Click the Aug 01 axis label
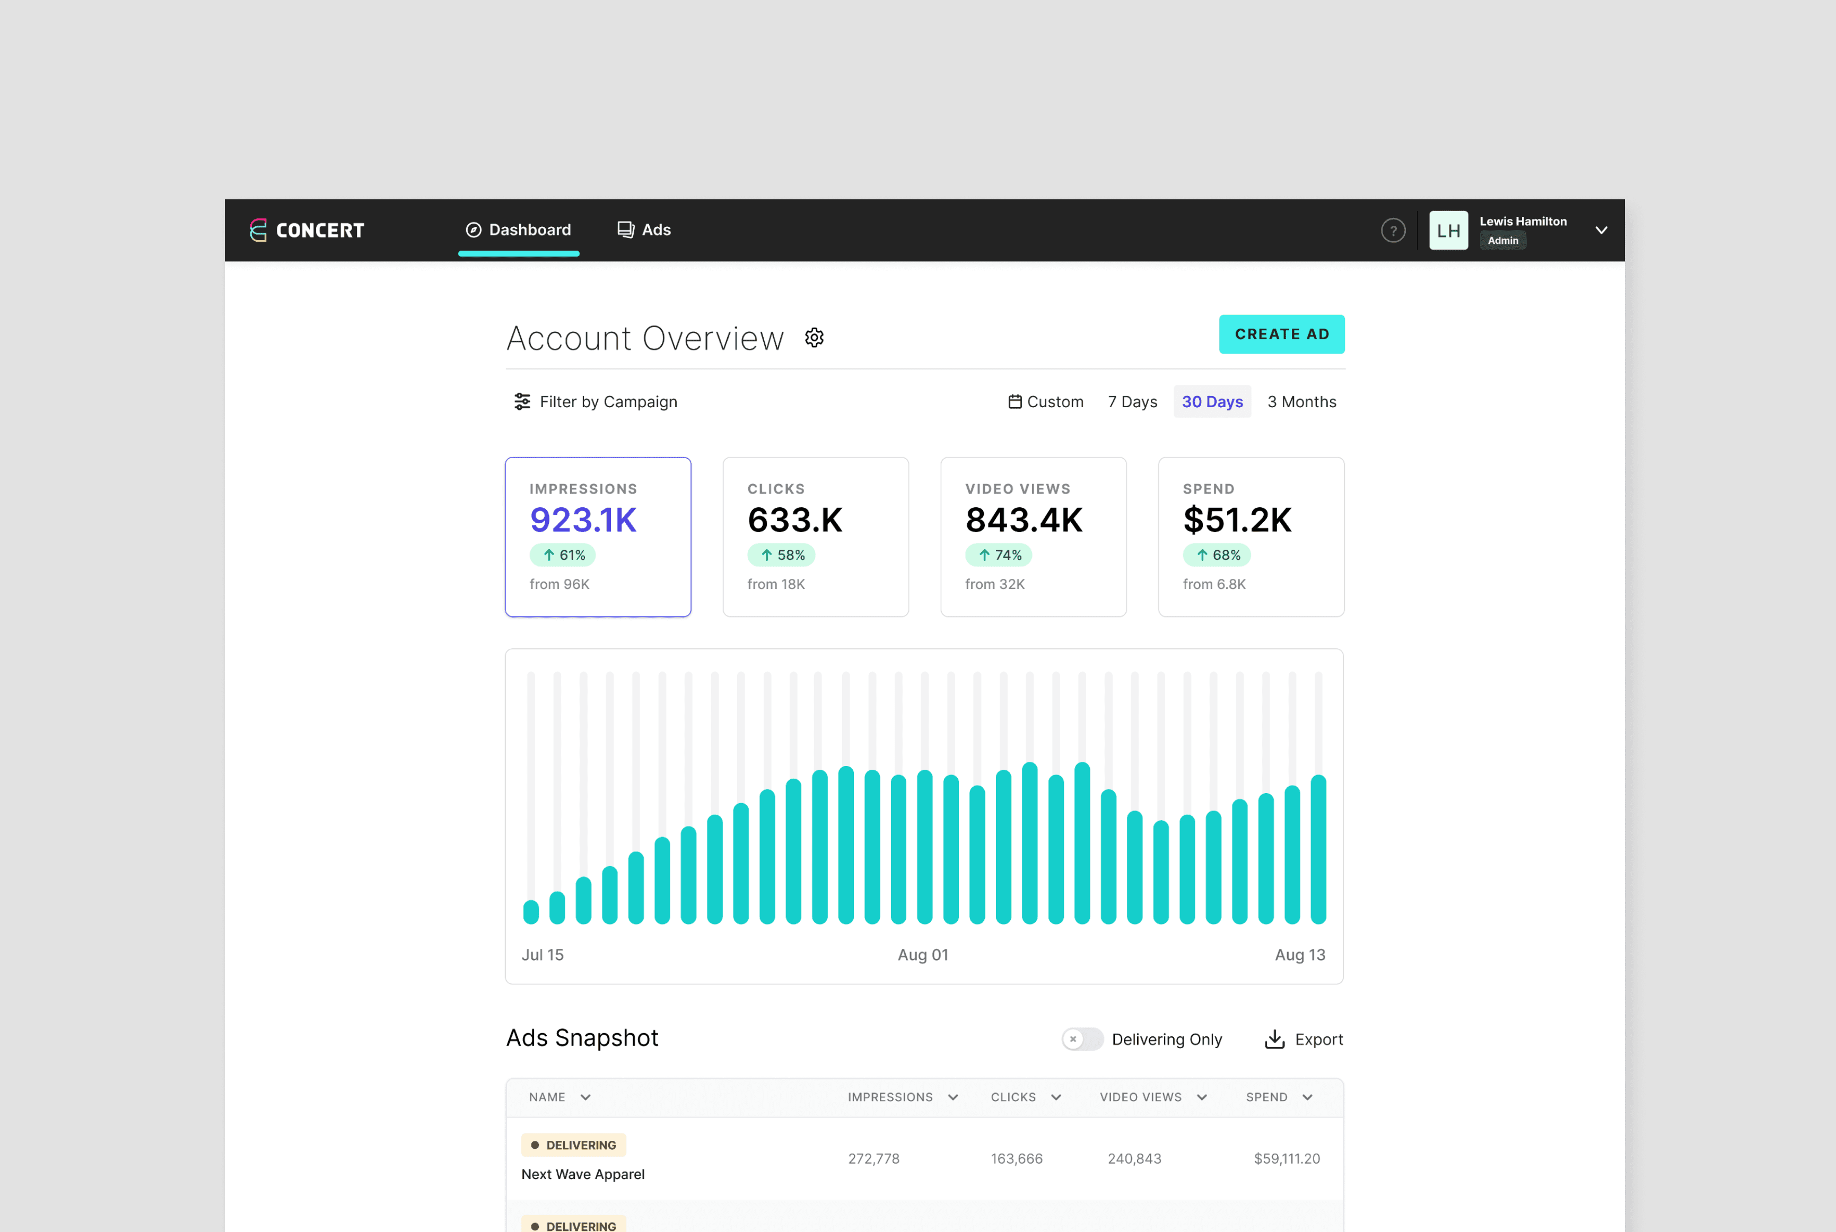This screenshot has width=1836, height=1232. pos(923,955)
